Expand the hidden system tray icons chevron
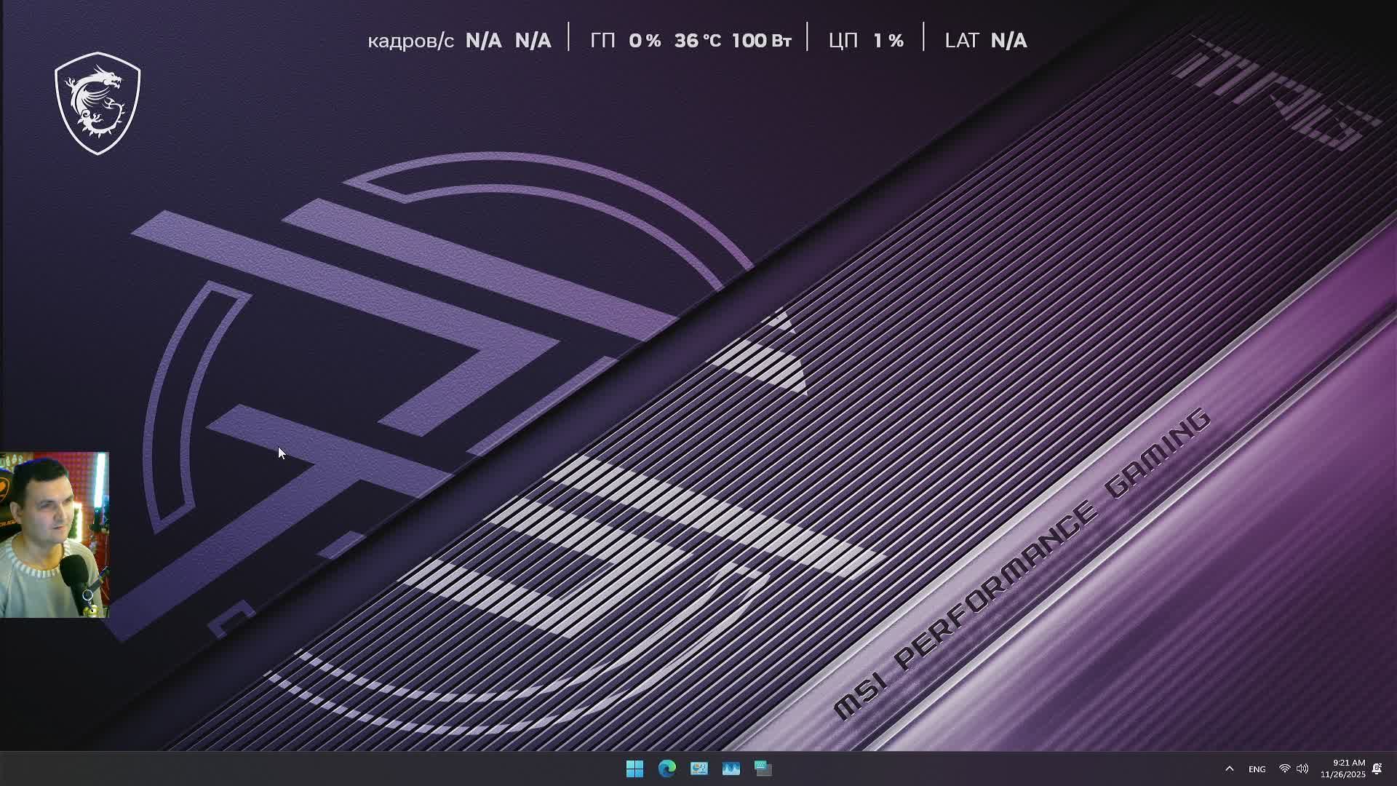The image size is (1397, 786). 1230,769
